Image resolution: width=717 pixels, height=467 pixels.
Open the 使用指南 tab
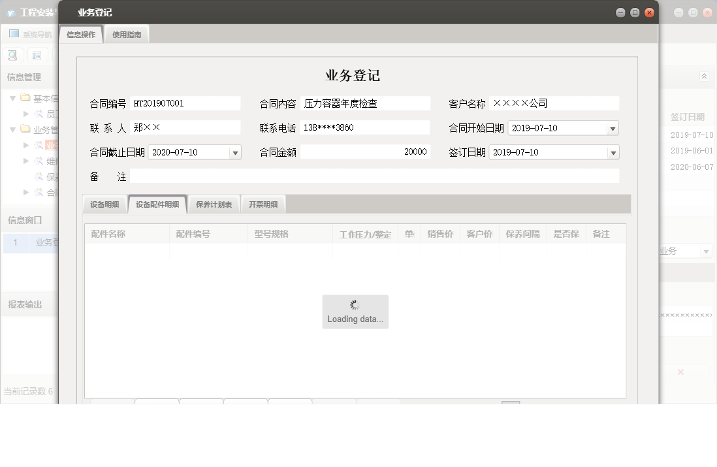point(128,33)
